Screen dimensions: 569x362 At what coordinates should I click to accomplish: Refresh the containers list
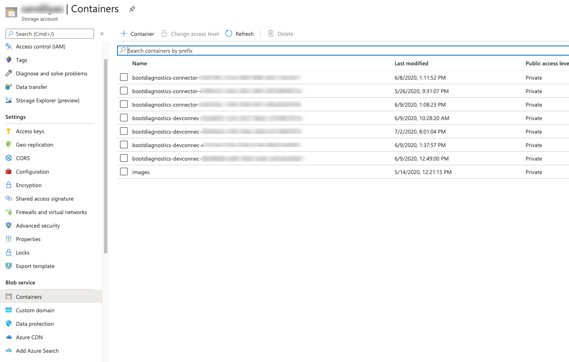point(239,34)
